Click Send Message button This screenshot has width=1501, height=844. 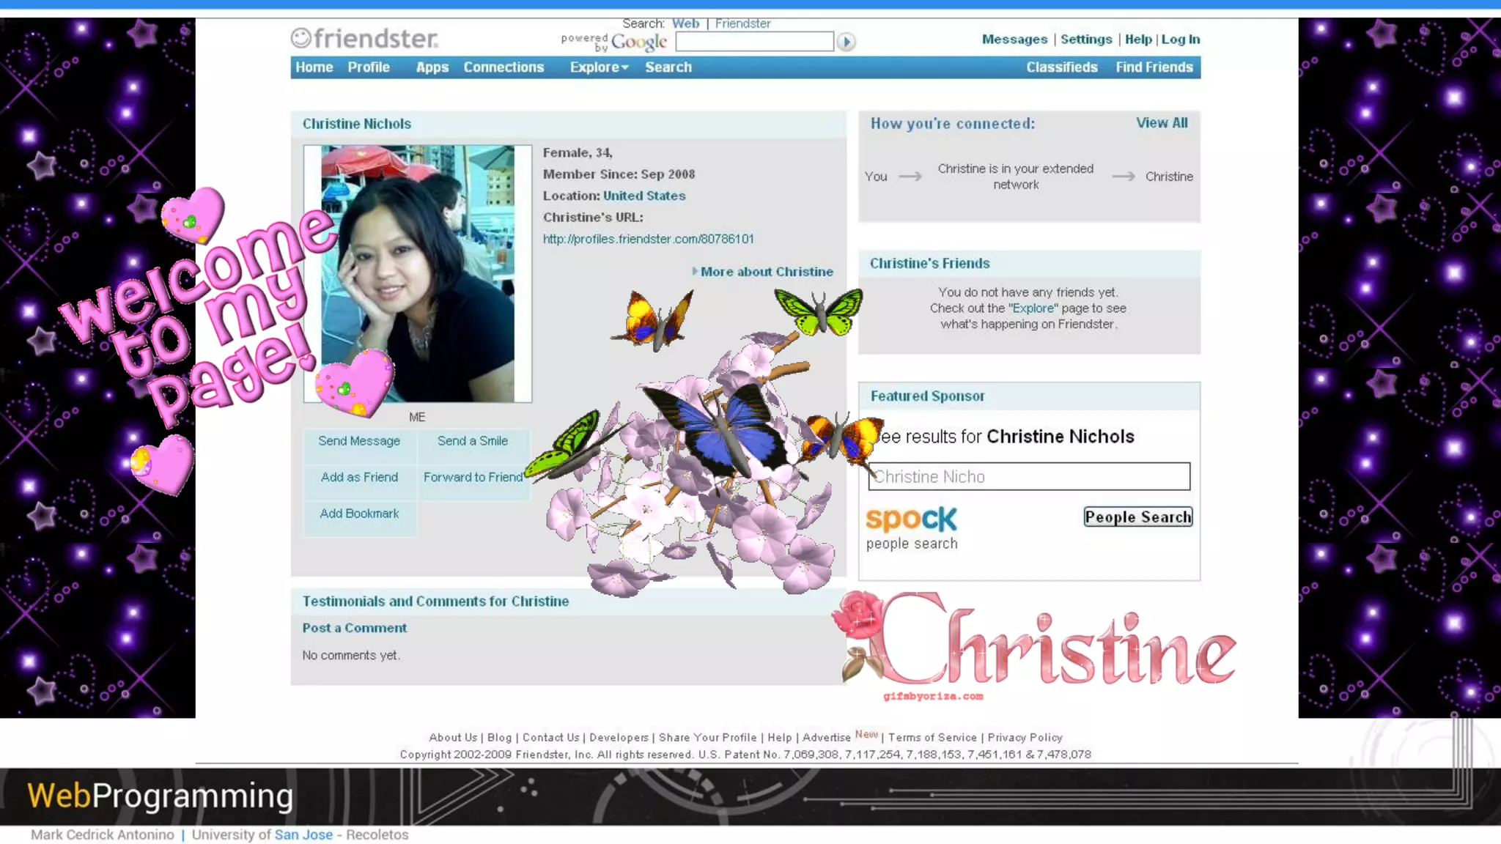click(x=359, y=441)
